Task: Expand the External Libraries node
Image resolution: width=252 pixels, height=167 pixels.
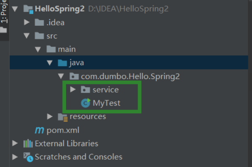Action: tap(15, 143)
